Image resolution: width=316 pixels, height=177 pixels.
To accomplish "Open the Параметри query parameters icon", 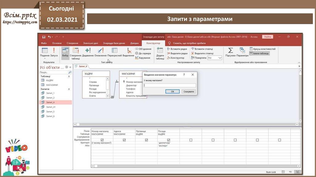I will 242,51.
